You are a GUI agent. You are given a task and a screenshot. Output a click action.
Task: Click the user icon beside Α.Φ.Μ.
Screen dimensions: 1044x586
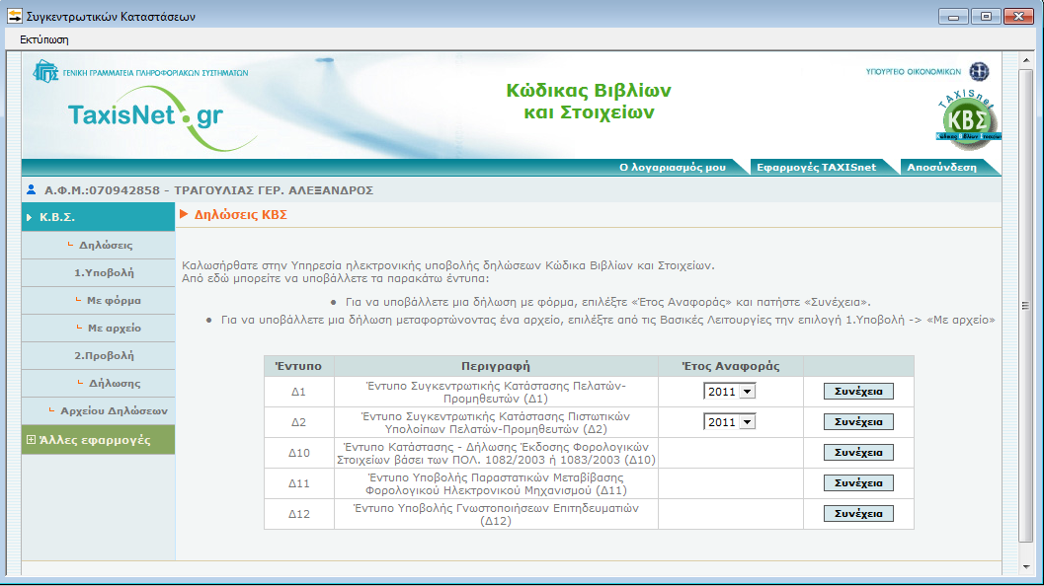[x=31, y=189]
